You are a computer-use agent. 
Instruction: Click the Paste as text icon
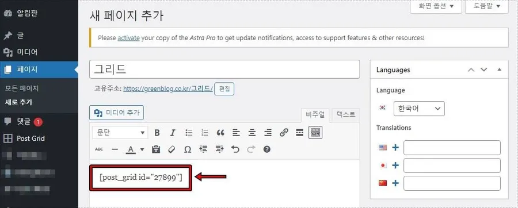pyautogui.click(x=155, y=149)
